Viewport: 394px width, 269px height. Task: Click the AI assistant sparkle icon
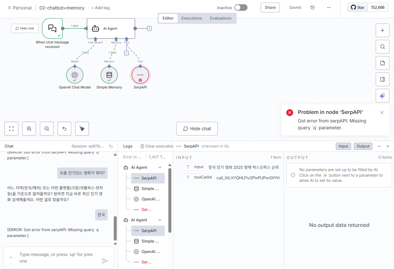(x=382, y=96)
